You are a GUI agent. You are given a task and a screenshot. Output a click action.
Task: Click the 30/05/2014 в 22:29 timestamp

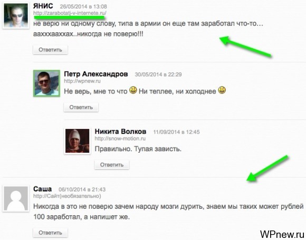[158, 75]
